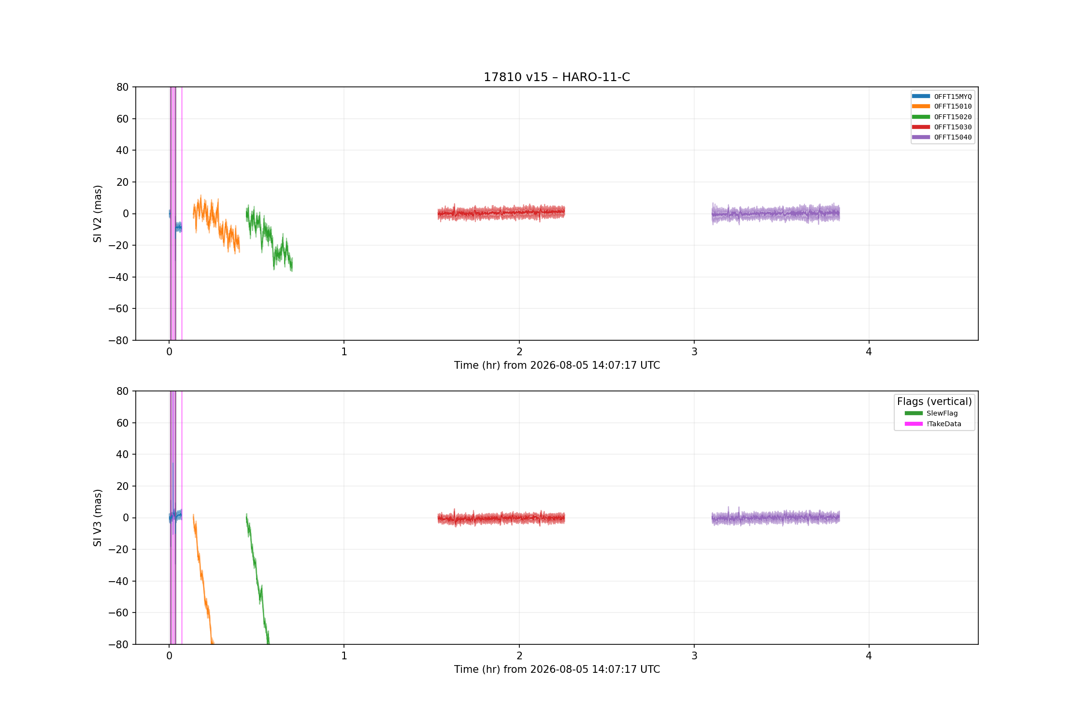Click the green OFFT15020 legend swatch
The height and width of the screenshot is (724, 1087).
pos(921,117)
